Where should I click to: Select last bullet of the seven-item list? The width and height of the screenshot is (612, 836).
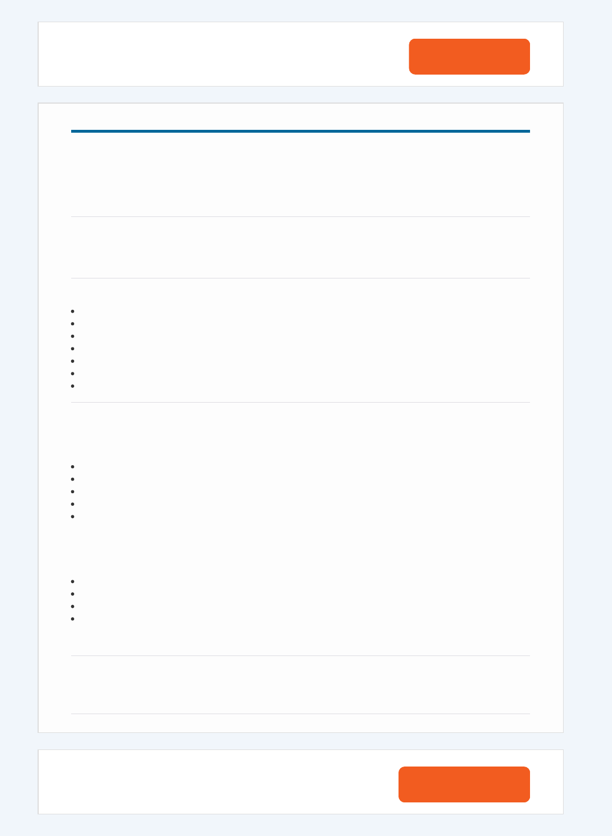(x=73, y=386)
